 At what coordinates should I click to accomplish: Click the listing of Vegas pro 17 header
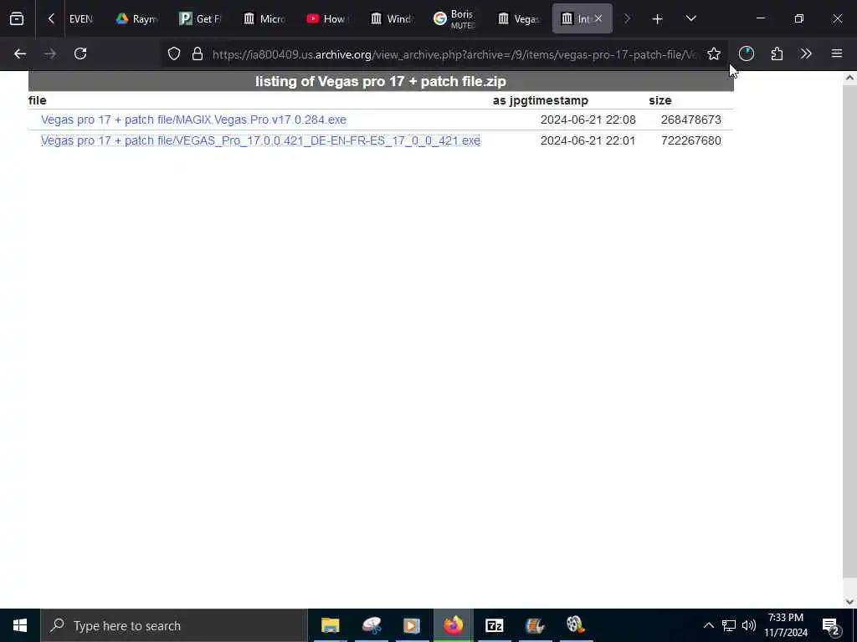381,81
